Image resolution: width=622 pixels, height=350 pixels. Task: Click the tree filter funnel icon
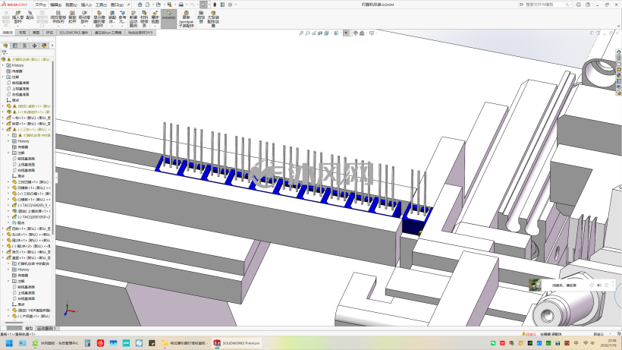pos(5,52)
